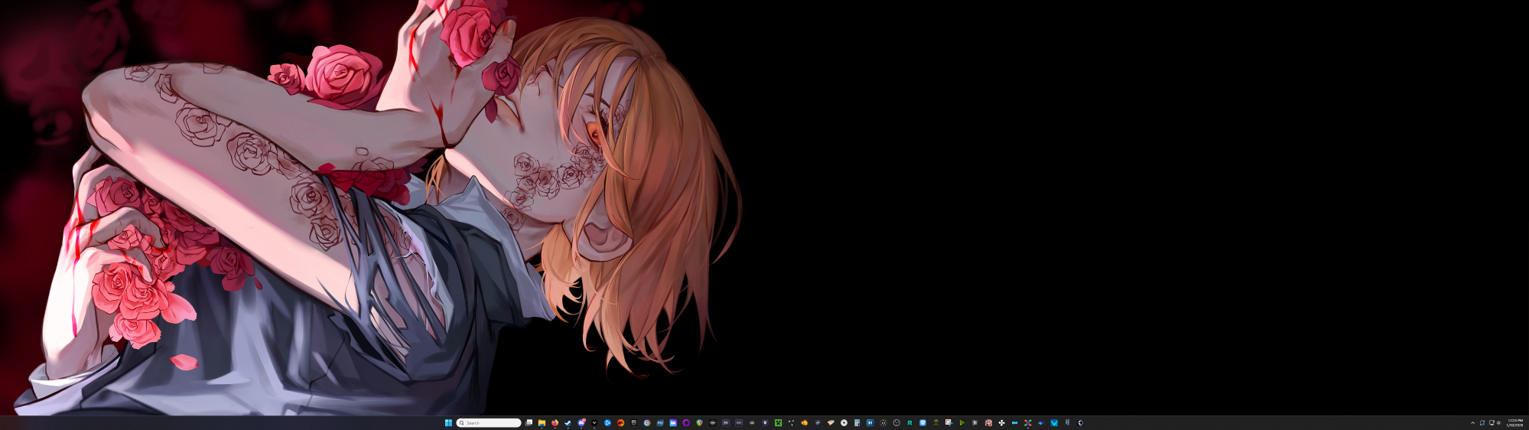Screen dimensions: 1529x430
Task: Launch Minecraft creeper icon
Action: 778,422
